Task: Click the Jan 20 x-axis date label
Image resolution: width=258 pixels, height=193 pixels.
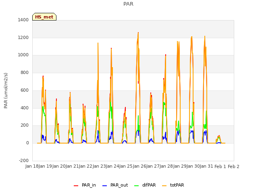Action: coord(59,166)
